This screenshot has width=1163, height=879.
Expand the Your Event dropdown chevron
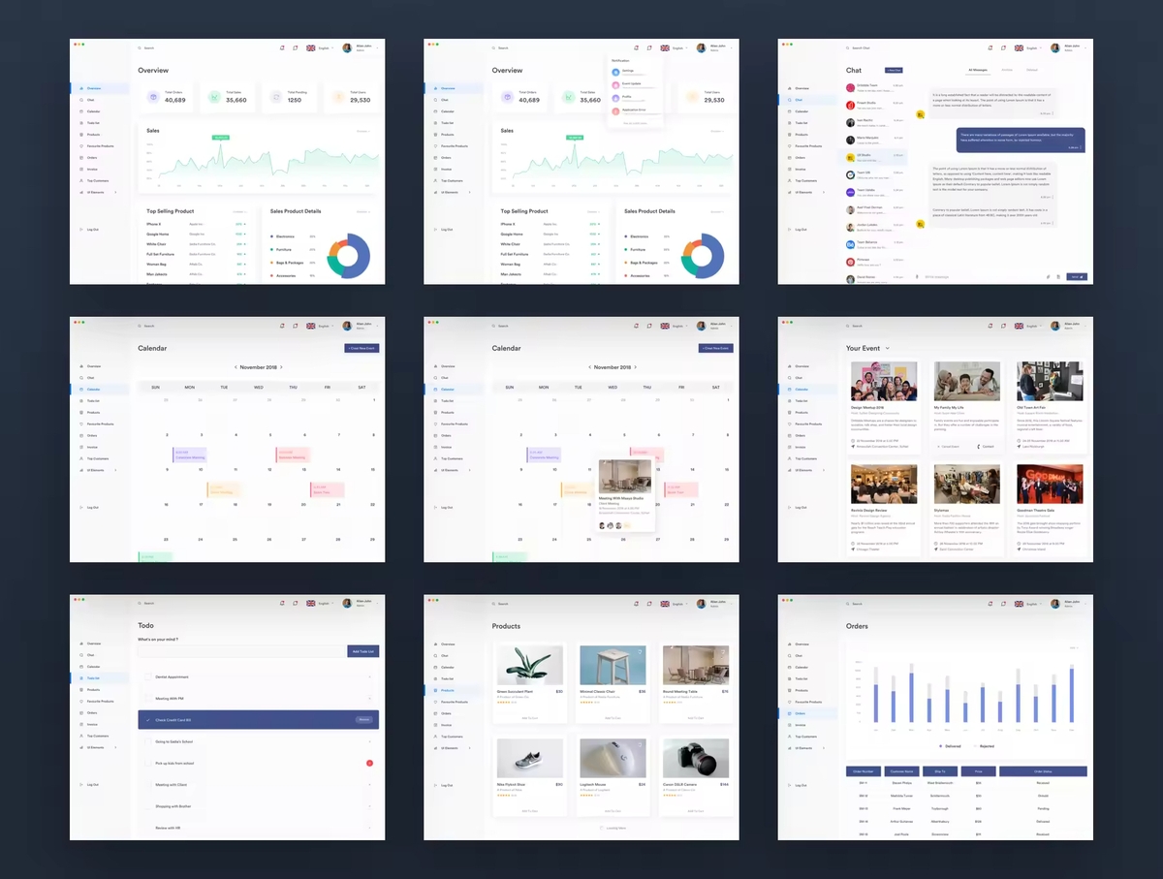point(887,348)
